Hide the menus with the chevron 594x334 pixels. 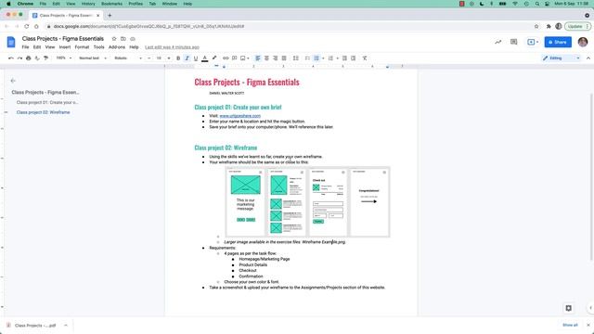tap(588, 58)
